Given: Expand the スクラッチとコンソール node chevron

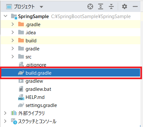Looking at the screenshot, I should pos(5,121).
